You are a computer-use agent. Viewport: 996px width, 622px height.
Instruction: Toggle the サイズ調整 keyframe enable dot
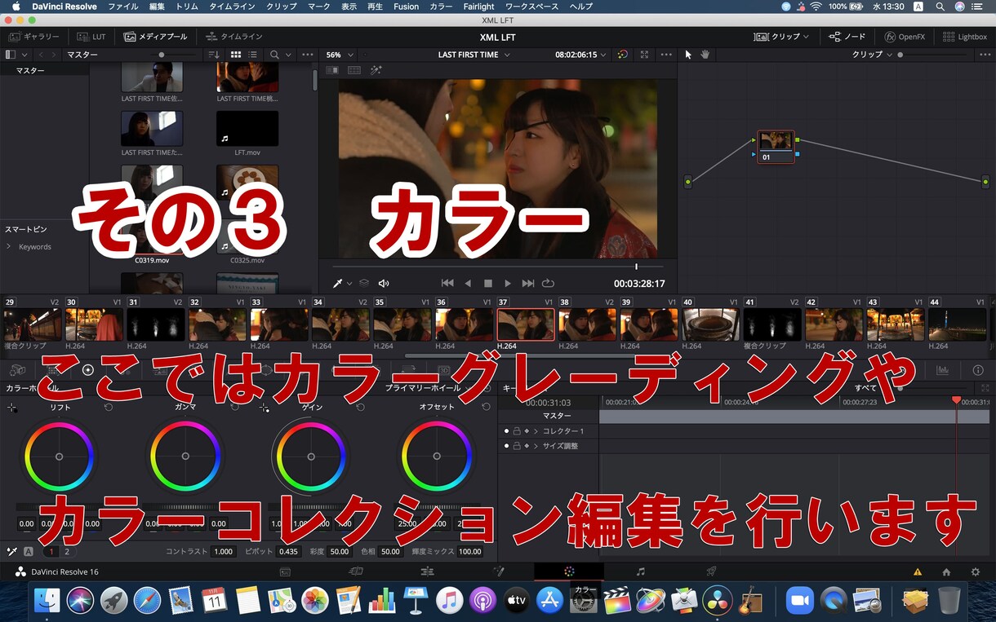coord(506,446)
